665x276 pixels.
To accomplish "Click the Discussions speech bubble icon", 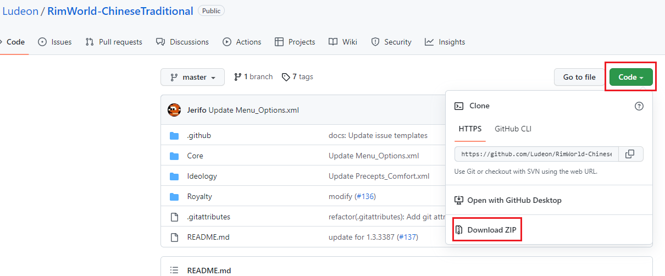I will tap(160, 42).
